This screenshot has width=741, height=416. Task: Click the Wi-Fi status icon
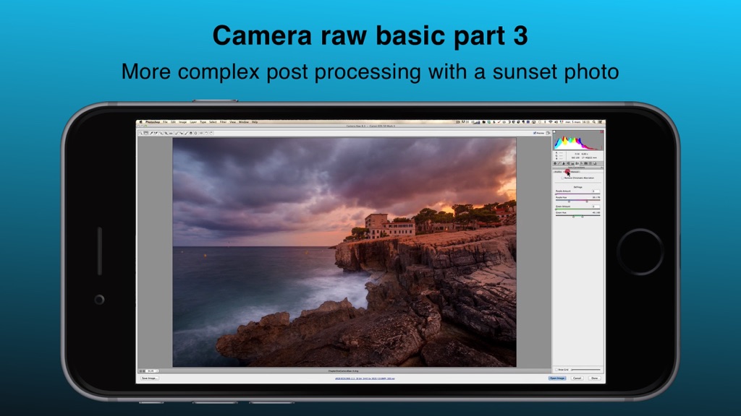tap(551, 121)
